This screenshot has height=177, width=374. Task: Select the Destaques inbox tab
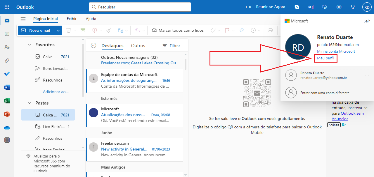click(112, 46)
